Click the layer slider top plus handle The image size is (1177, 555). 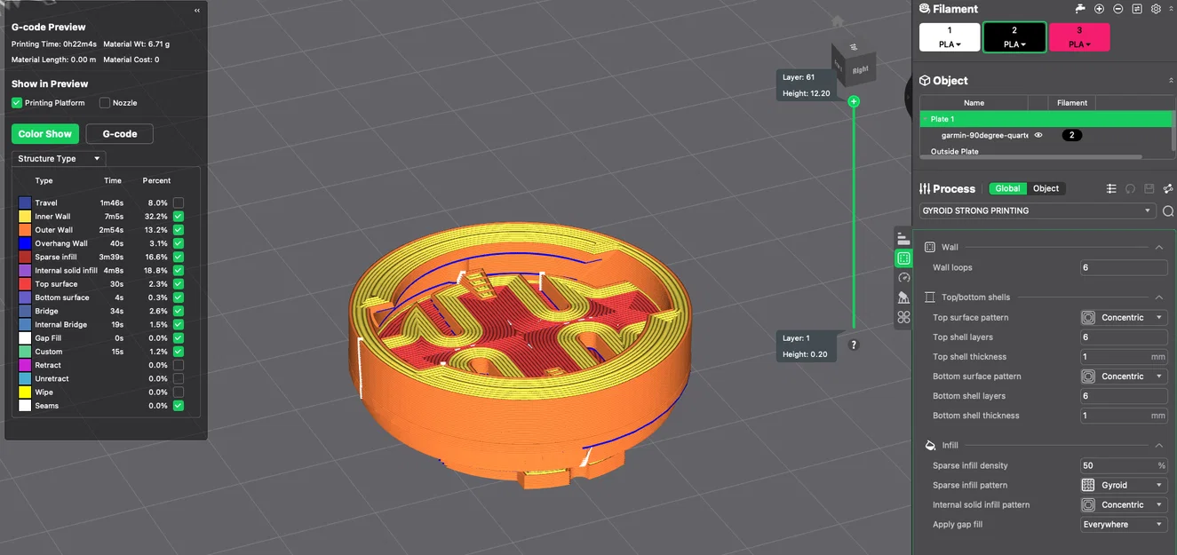[854, 101]
